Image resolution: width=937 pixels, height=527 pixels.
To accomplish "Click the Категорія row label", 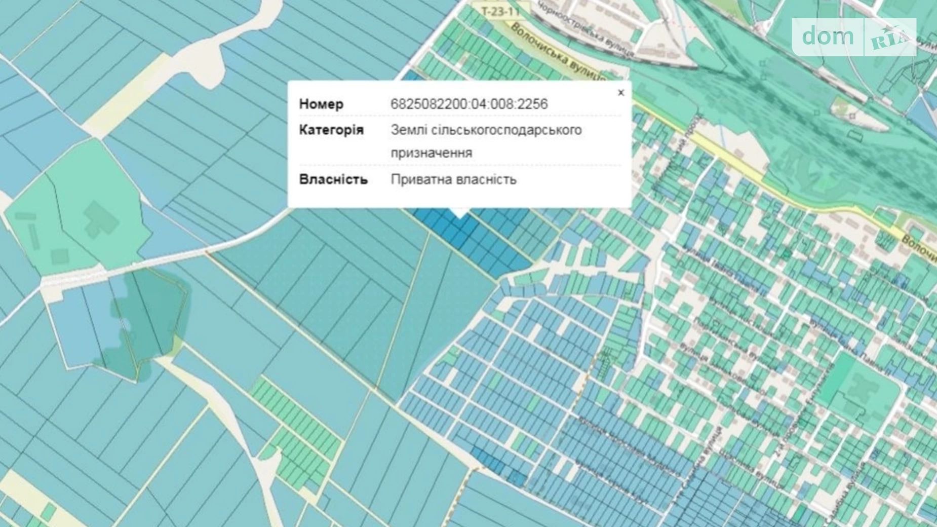I will tap(331, 130).
